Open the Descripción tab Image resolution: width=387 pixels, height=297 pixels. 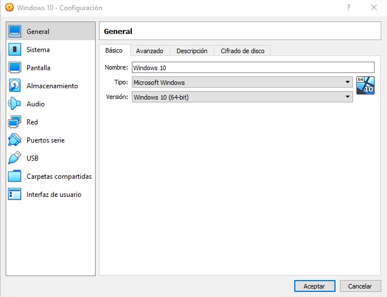[x=192, y=51]
